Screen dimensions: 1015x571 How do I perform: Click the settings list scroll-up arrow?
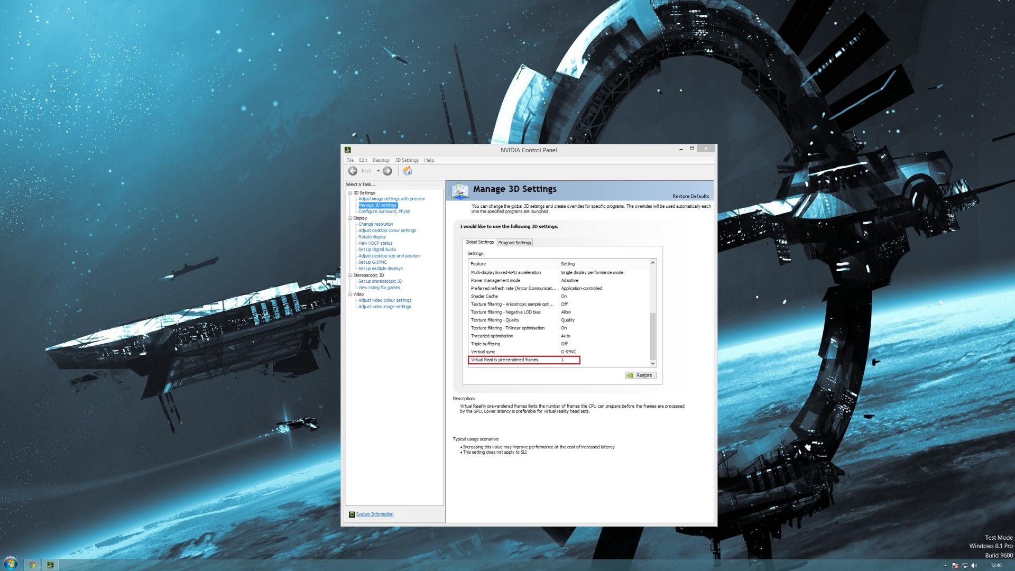[x=653, y=263]
